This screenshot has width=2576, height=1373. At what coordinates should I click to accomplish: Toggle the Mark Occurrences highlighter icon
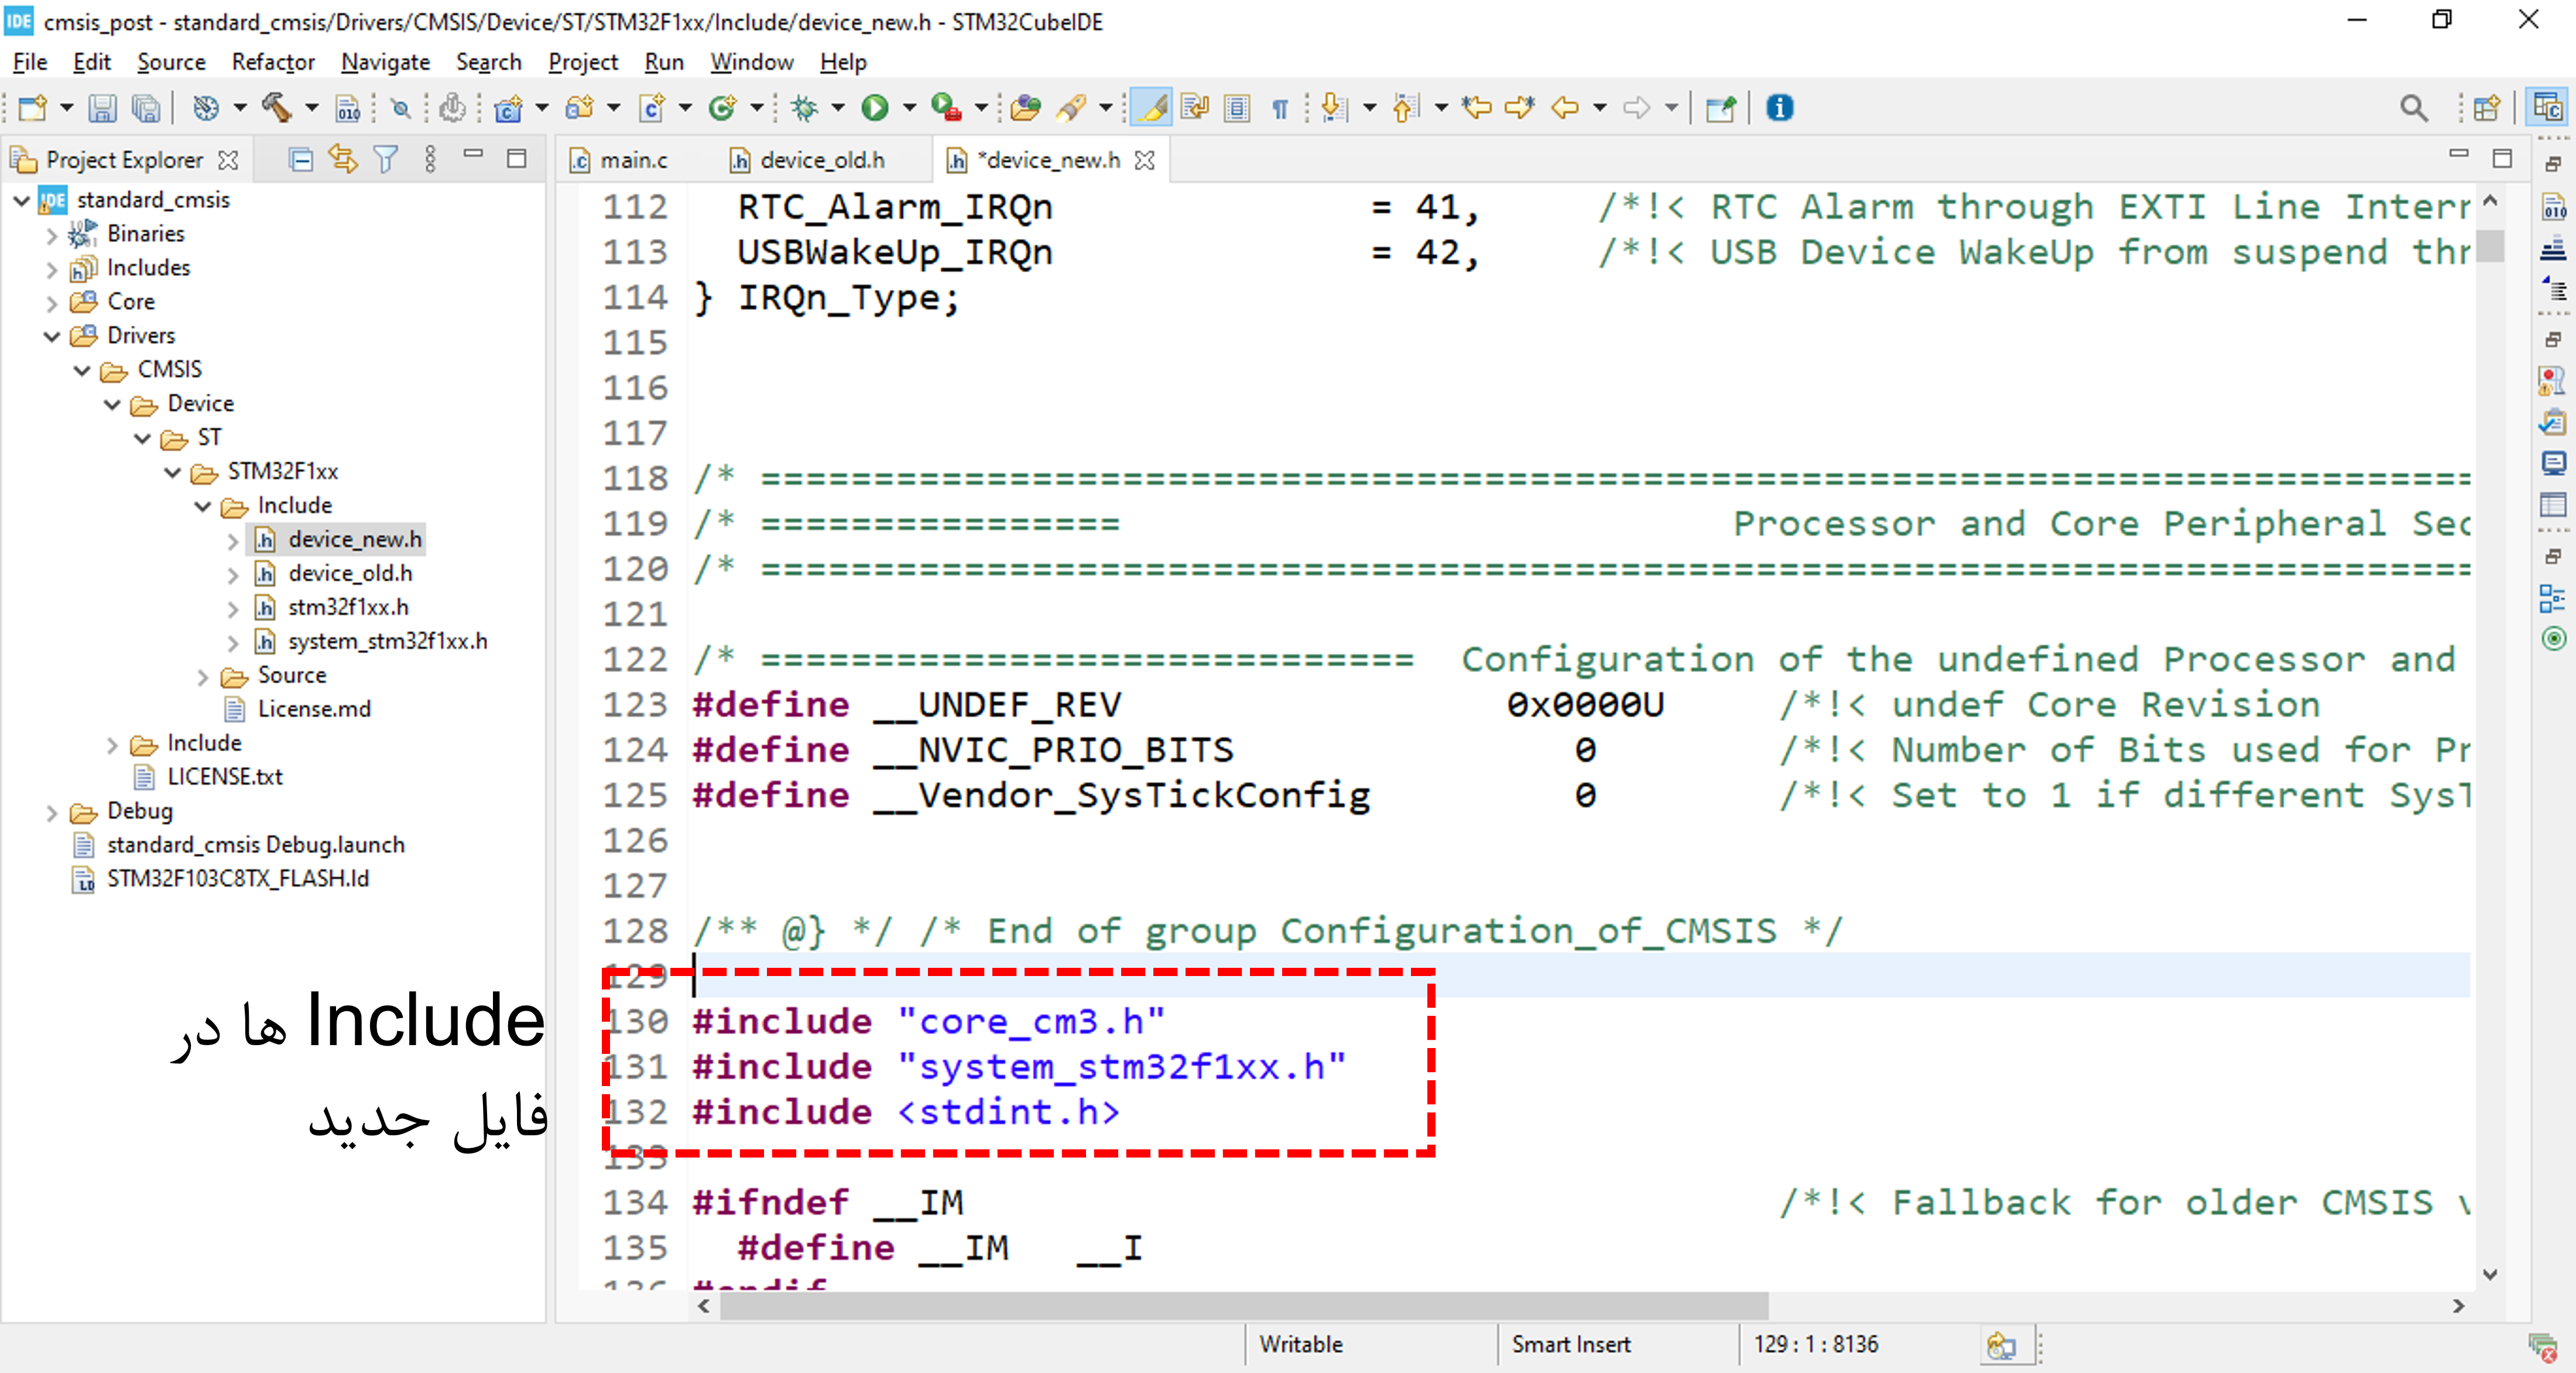click(x=1152, y=107)
